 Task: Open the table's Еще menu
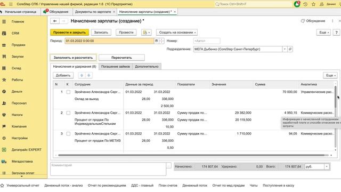coord(330,75)
